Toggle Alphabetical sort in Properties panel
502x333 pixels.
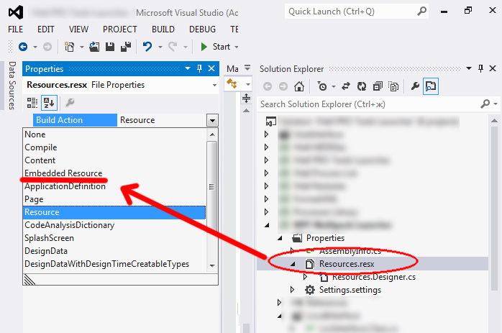click(x=49, y=103)
